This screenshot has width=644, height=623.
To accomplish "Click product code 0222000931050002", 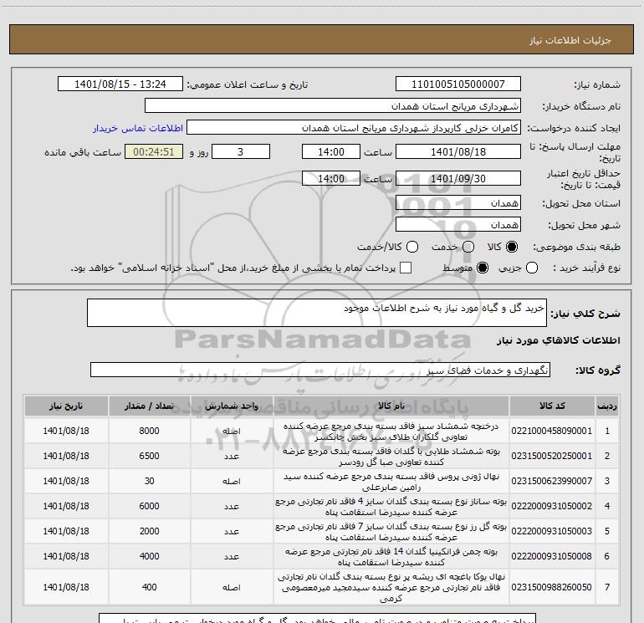I will tap(552, 506).
